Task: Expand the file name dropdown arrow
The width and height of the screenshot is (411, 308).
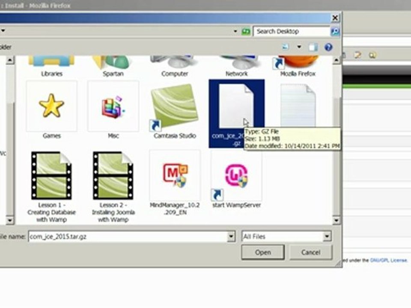Action: (x=231, y=237)
